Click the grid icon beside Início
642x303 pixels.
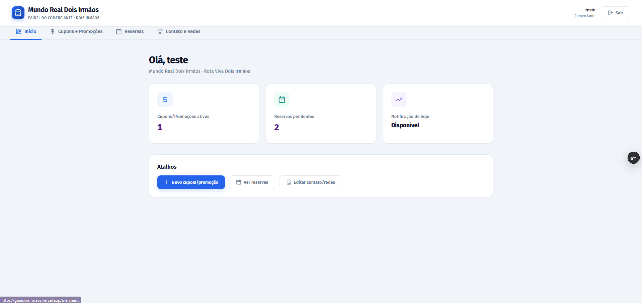coord(19,31)
